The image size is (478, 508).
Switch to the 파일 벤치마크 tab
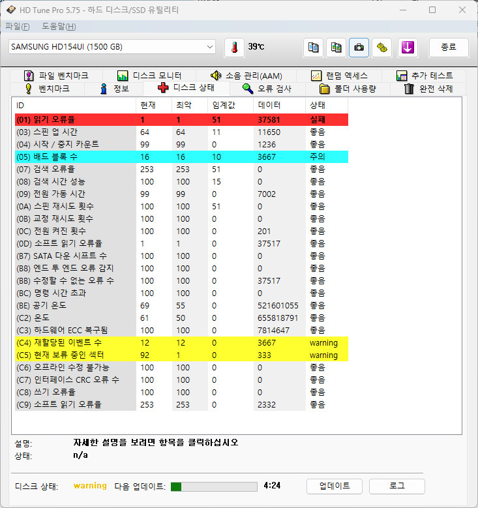[x=56, y=76]
